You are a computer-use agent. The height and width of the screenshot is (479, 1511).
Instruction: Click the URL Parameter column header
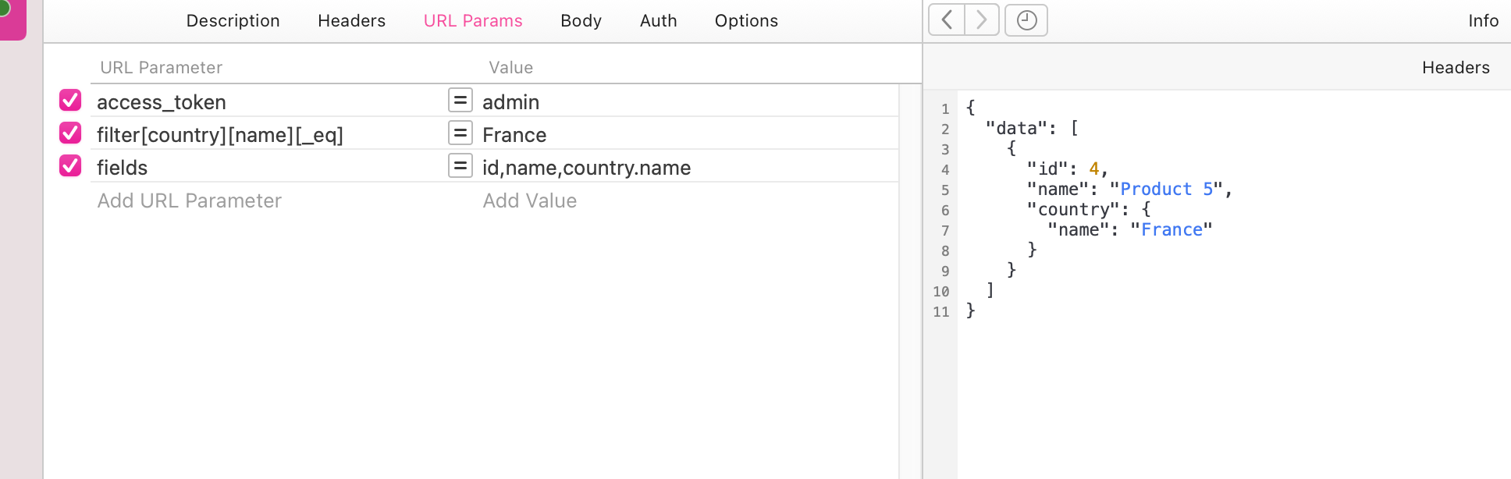point(161,68)
